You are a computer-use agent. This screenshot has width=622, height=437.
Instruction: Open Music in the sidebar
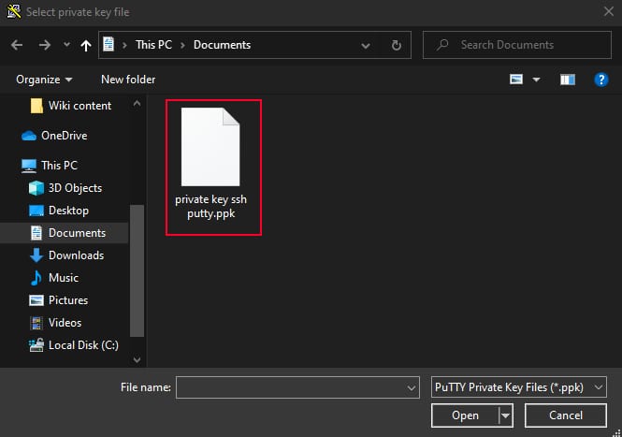click(54, 278)
